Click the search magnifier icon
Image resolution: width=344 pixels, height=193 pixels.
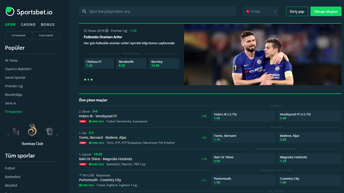(x=84, y=11)
